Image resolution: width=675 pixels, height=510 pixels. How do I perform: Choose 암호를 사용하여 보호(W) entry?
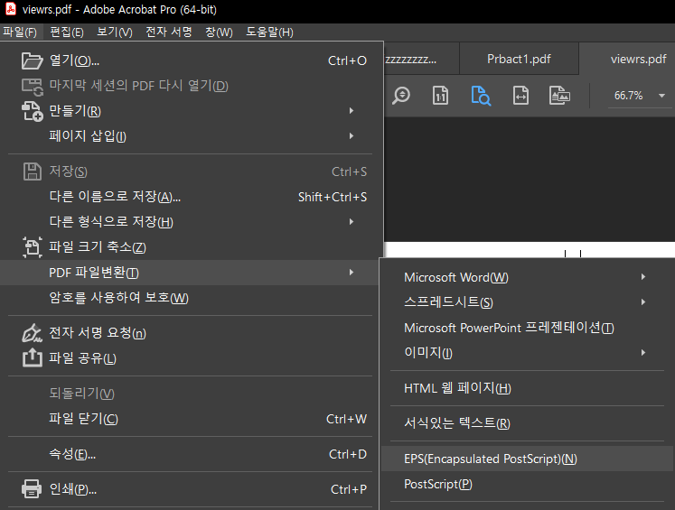[x=192, y=298]
